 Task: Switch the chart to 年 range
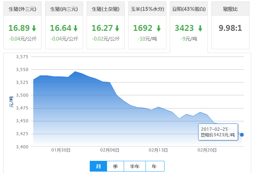coord(155,166)
